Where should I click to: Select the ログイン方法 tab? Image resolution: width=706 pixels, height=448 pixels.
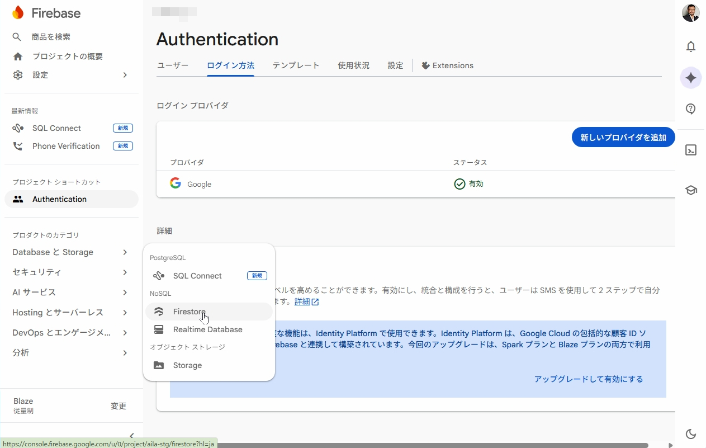coord(230,65)
